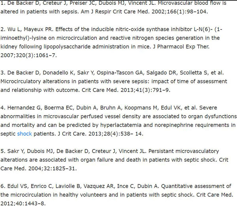Click the citation "2004;32:1825–31"

pos(53,169)
